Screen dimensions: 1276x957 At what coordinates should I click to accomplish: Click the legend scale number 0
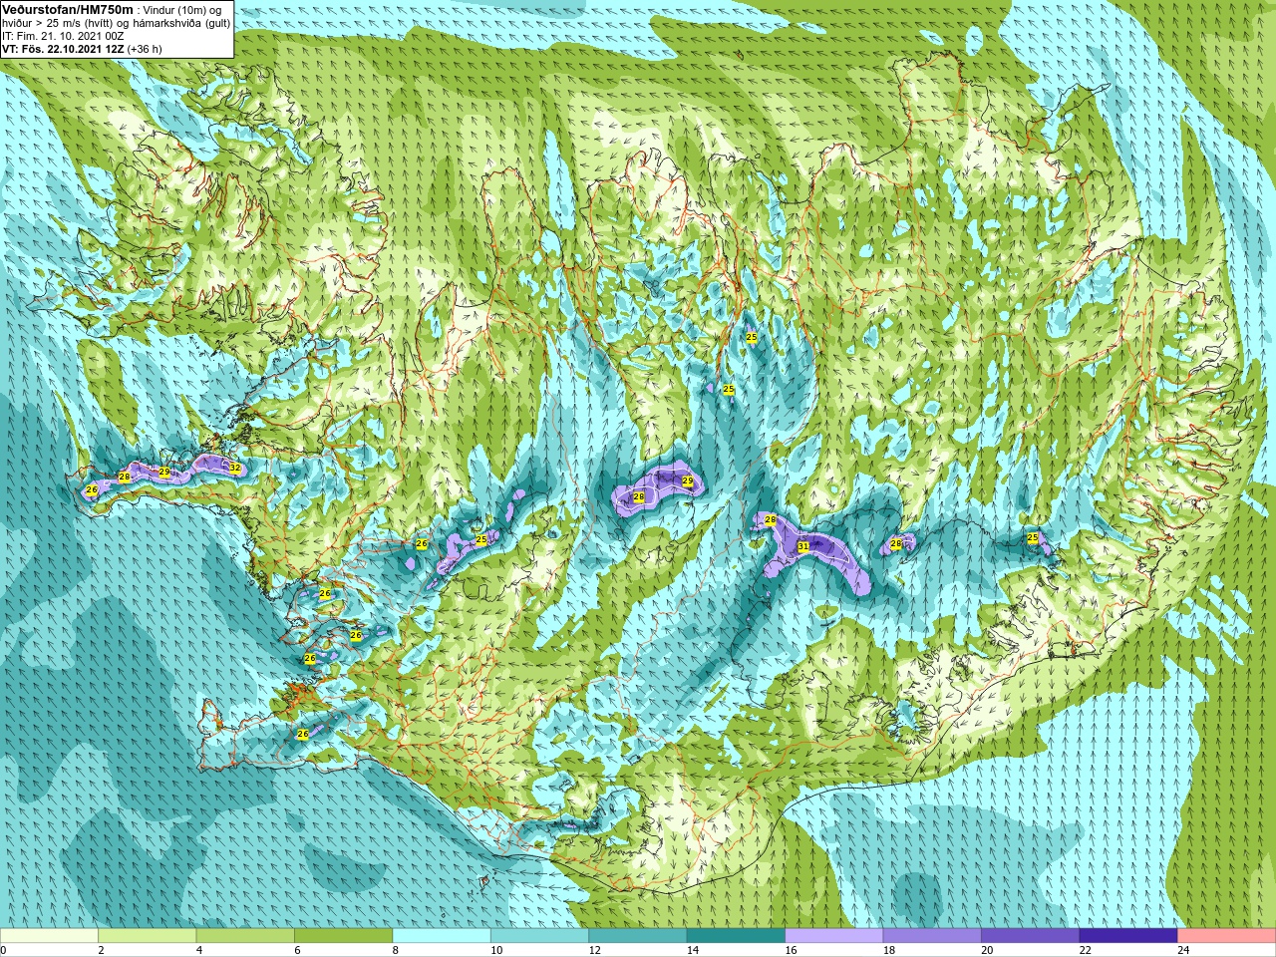pos(4,950)
